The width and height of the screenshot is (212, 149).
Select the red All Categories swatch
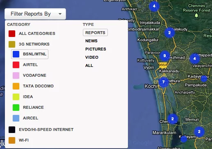(12, 34)
